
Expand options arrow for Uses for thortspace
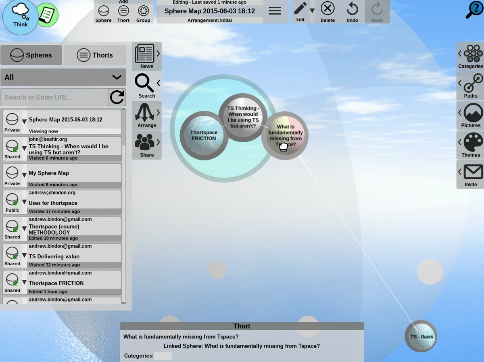click(24, 202)
